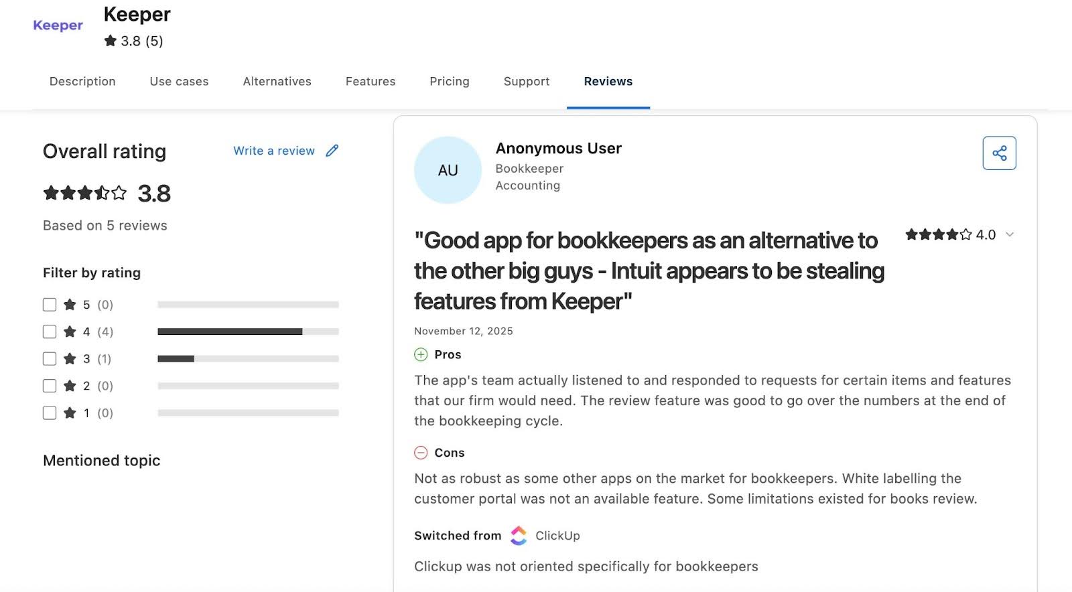This screenshot has height=592, width=1072.
Task: Click the 'Clickup was not oriented' sentence
Action: tap(586, 567)
